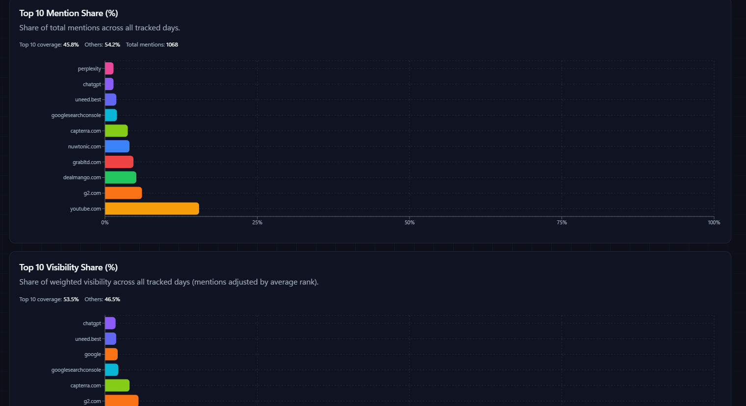
Task: Click the dealmango.com green bar
Action: [121, 177]
